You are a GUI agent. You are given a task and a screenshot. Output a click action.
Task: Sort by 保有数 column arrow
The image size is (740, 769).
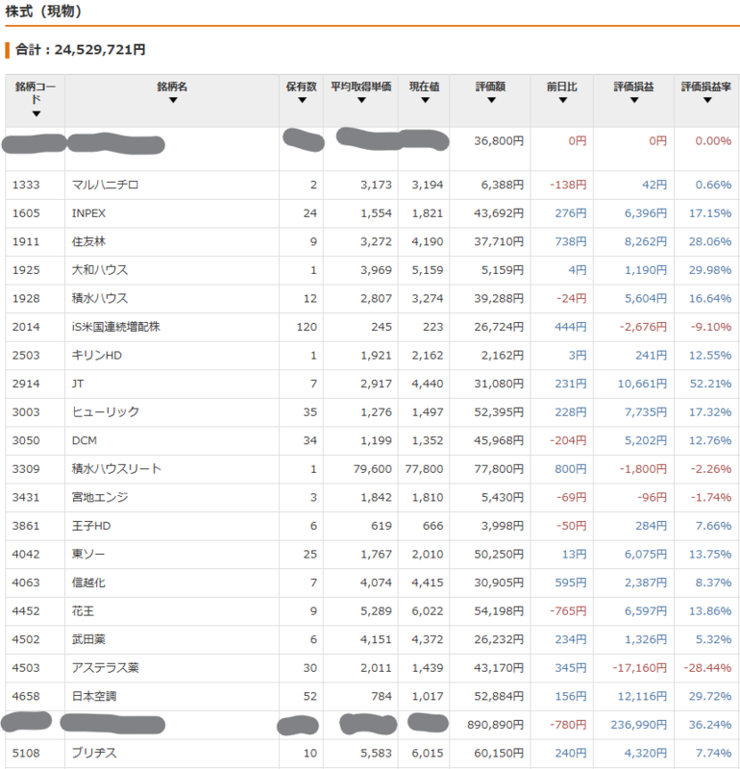click(x=302, y=100)
